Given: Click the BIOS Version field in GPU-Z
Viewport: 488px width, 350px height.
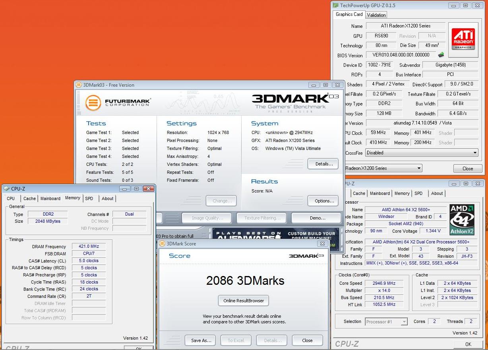Looking at the screenshot, I should tap(401, 55).
